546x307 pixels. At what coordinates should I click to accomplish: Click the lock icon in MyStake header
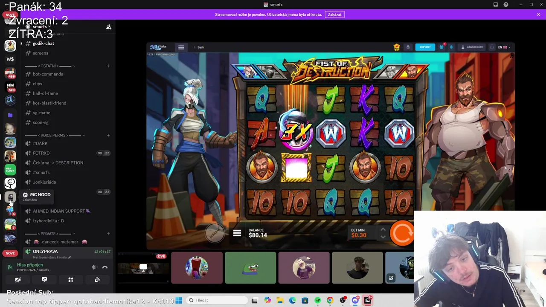(x=408, y=47)
